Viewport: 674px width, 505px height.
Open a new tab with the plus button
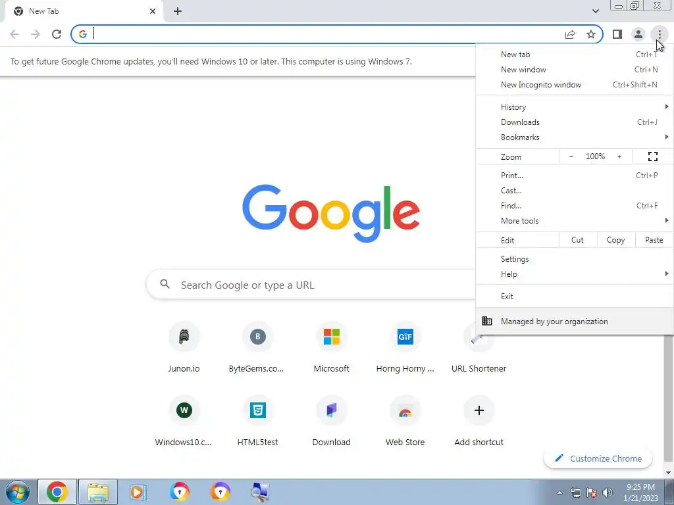(178, 11)
